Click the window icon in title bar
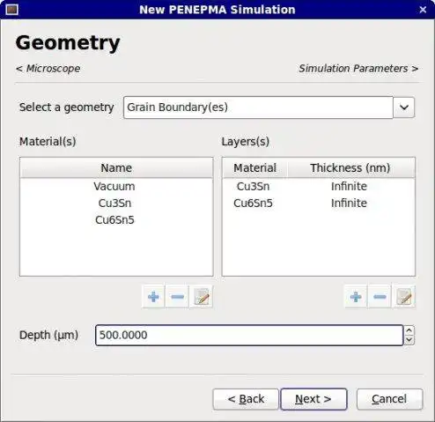The image size is (435, 422). tap(12, 10)
